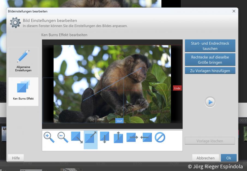
Task: Click Zu Vorlagen hinzufügen button
Action: (210, 71)
